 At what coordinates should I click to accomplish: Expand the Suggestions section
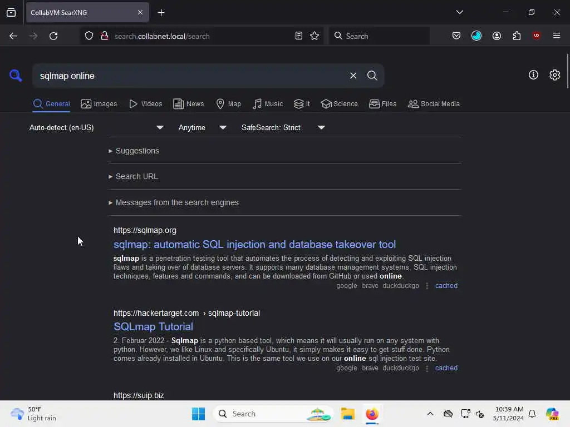tap(134, 151)
